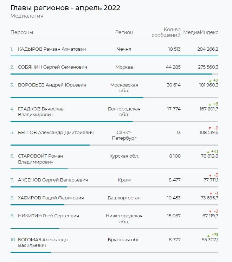Click the red down arrow beside -3 for Аксенов
Viewport: 232px width, 262px height.
click(x=210, y=175)
